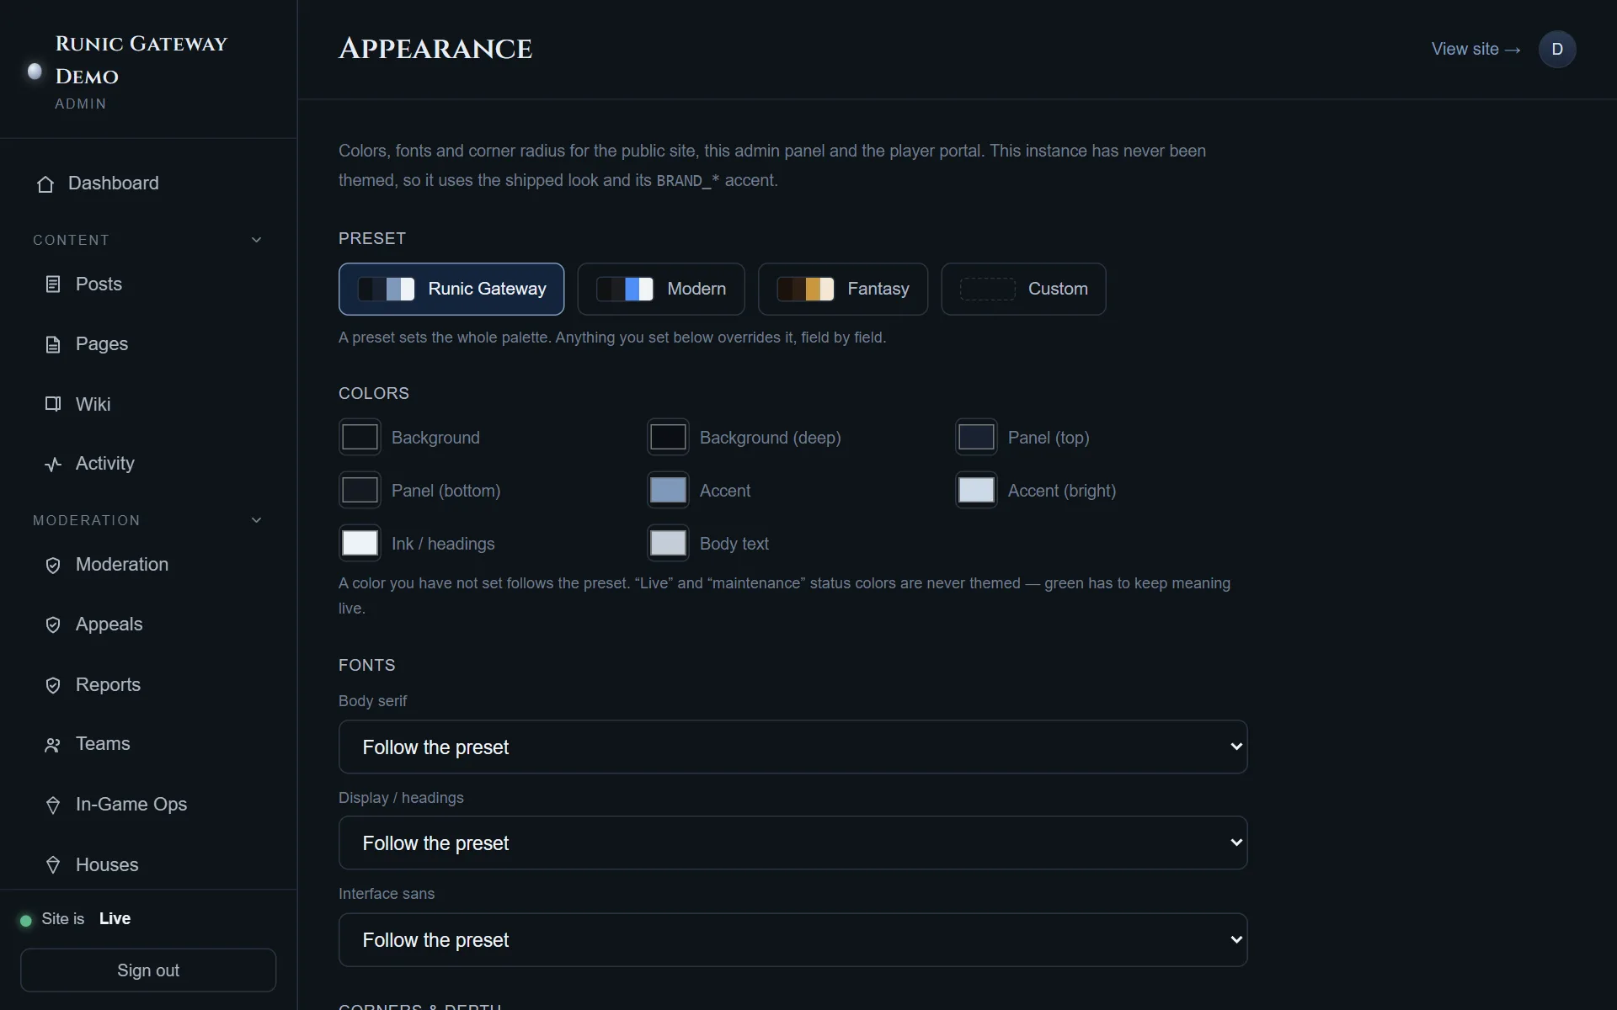Open the Panel (top) color swatch
Image resolution: width=1617 pixels, height=1010 pixels.
click(976, 437)
